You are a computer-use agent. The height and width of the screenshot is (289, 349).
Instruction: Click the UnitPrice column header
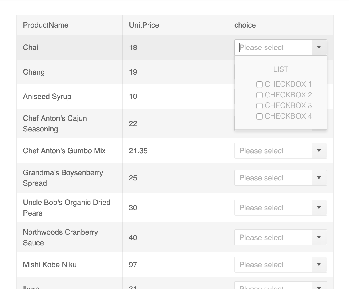click(x=144, y=25)
